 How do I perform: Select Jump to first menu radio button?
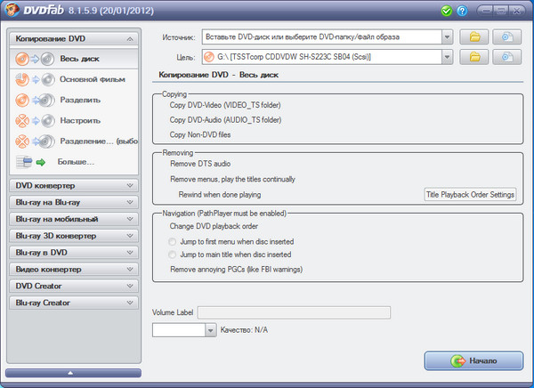(x=173, y=241)
